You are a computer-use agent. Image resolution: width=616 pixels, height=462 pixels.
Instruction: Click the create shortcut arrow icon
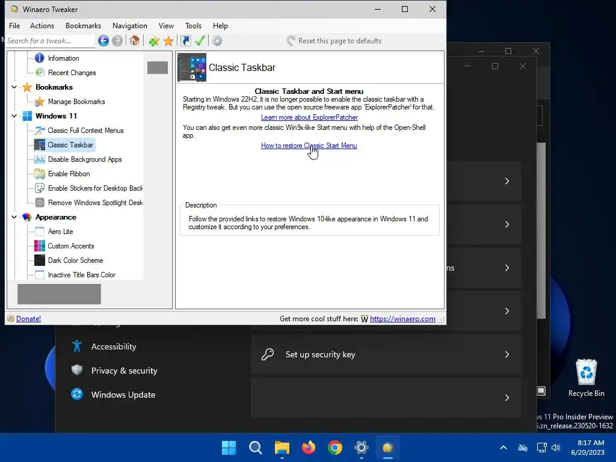[x=185, y=40]
